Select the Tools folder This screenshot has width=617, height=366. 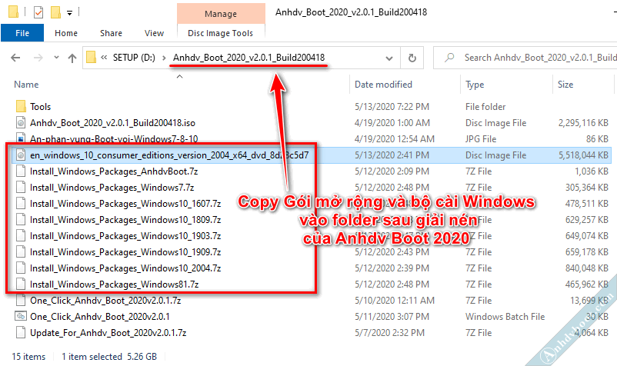tap(40, 107)
